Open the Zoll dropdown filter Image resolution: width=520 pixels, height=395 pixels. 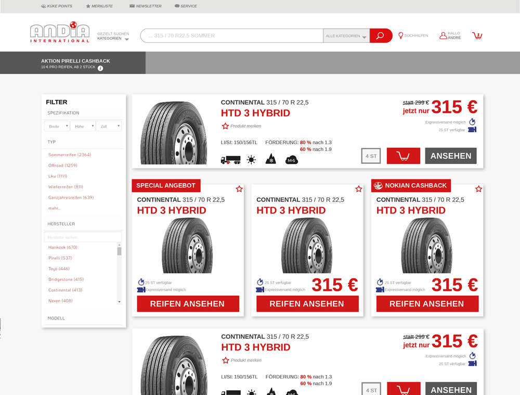(x=109, y=126)
